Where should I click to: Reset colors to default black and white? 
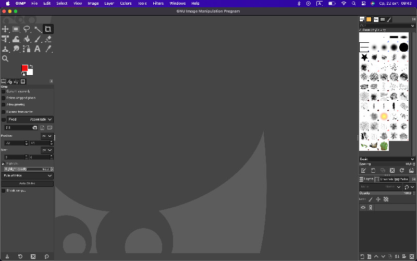(x=23, y=74)
